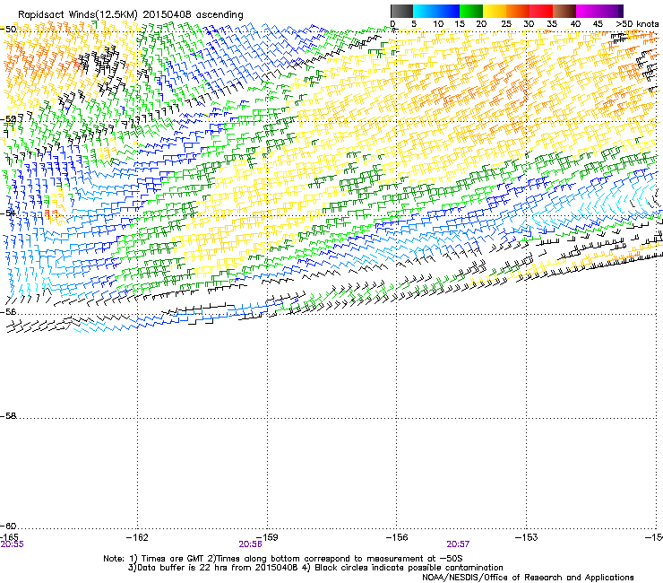663x583 pixels.
Task: Click the longitude label -156
Action: click(397, 537)
